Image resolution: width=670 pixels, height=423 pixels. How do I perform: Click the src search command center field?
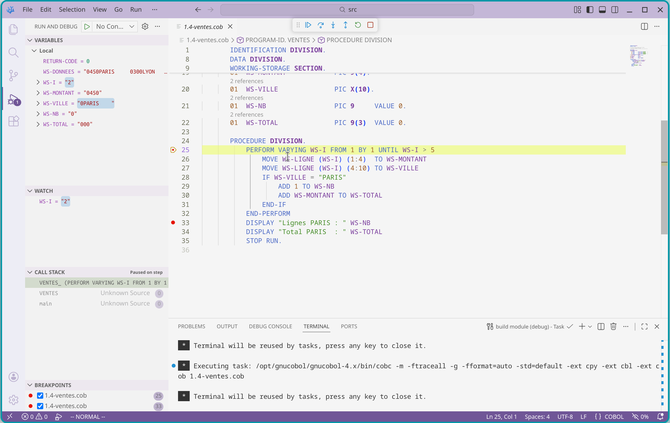pos(347,10)
